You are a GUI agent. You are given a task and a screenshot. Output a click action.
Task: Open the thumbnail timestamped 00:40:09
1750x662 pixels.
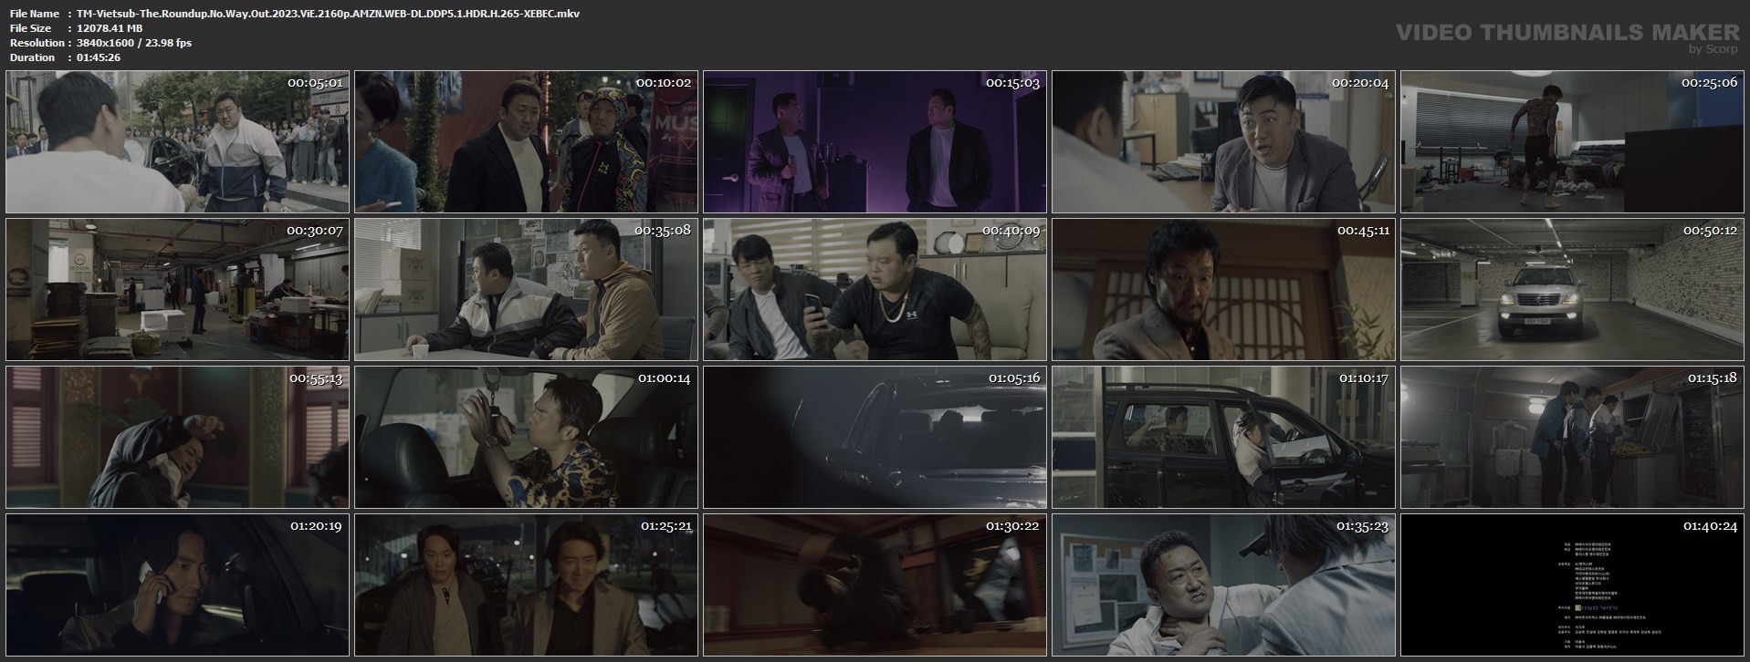(875, 289)
